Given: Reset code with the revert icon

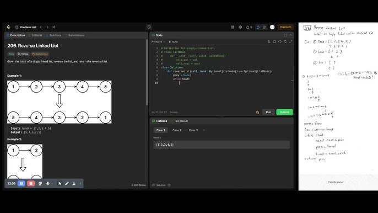Looking at the screenshot, I should pos(285,42).
